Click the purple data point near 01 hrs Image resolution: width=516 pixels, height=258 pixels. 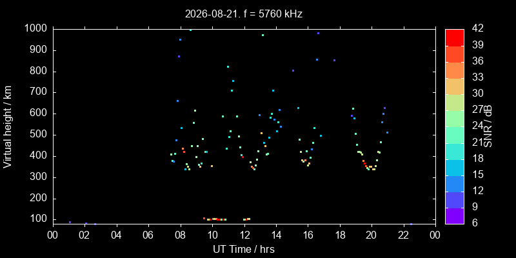(x=70, y=222)
